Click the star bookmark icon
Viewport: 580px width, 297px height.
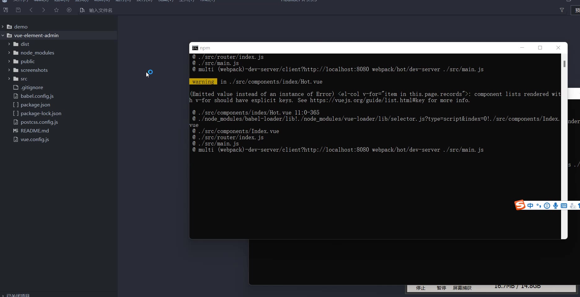click(x=56, y=10)
